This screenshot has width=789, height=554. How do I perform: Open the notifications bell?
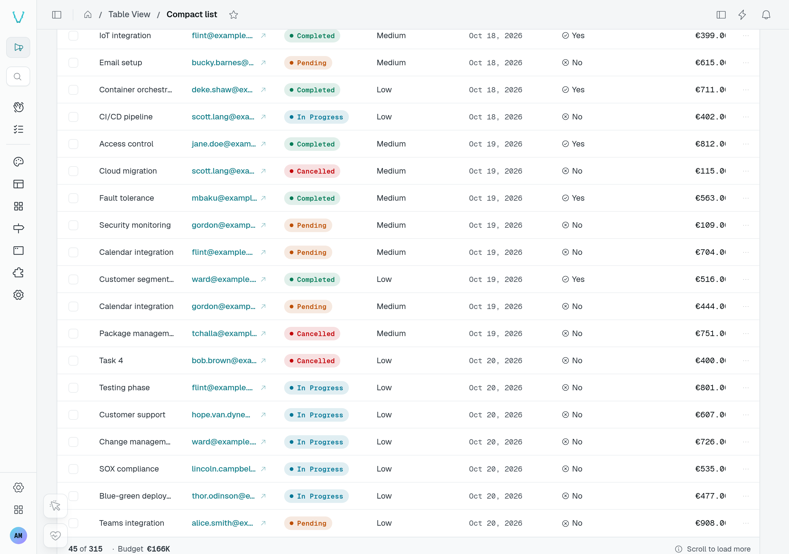(x=766, y=14)
